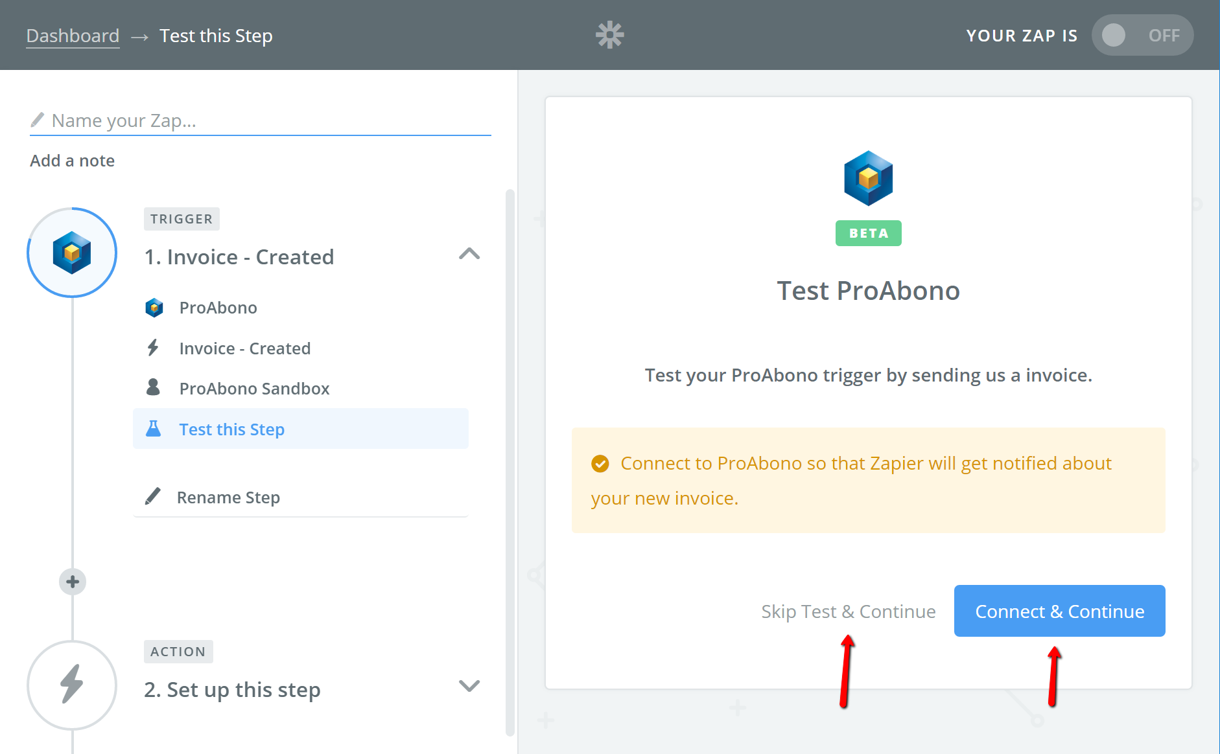1220x754 pixels.
Task: Collapse the Invoice - Created trigger step
Action: coord(469,254)
